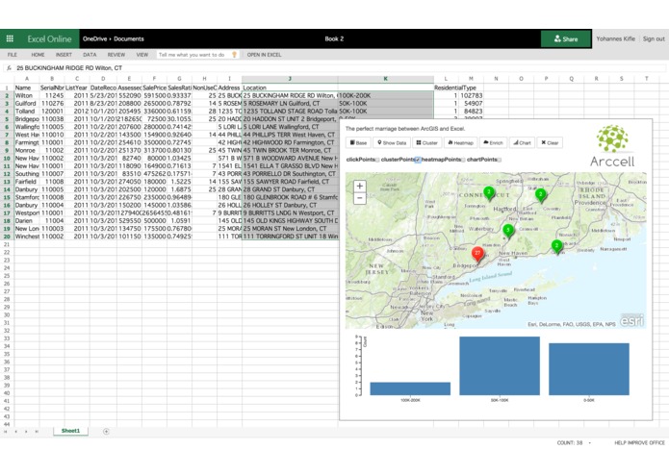Go to last sheet navigation arrow
This screenshot has width=669, height=475.
coord(37,432)
